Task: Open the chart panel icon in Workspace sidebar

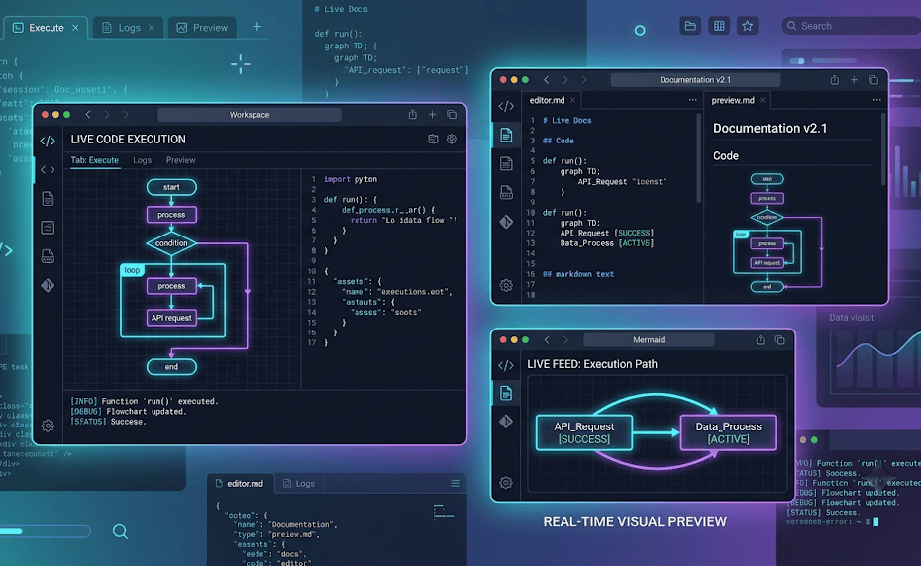Action: tap(48, 228)
